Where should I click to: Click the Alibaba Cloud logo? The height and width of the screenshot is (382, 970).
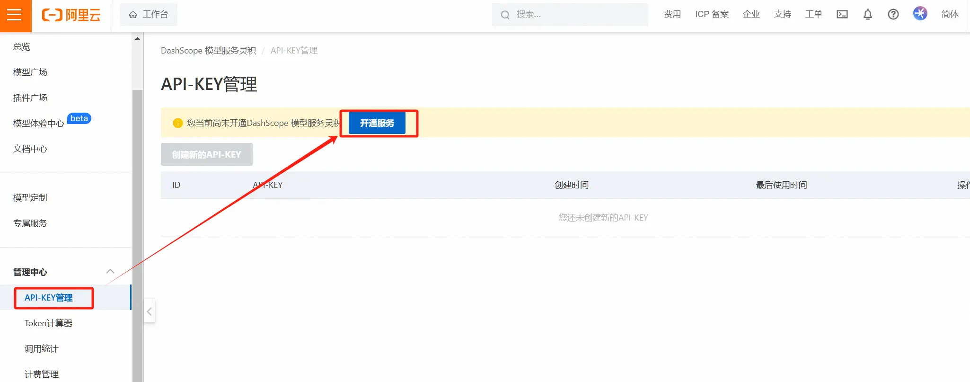pyautogui.click(x=71, y=15)
